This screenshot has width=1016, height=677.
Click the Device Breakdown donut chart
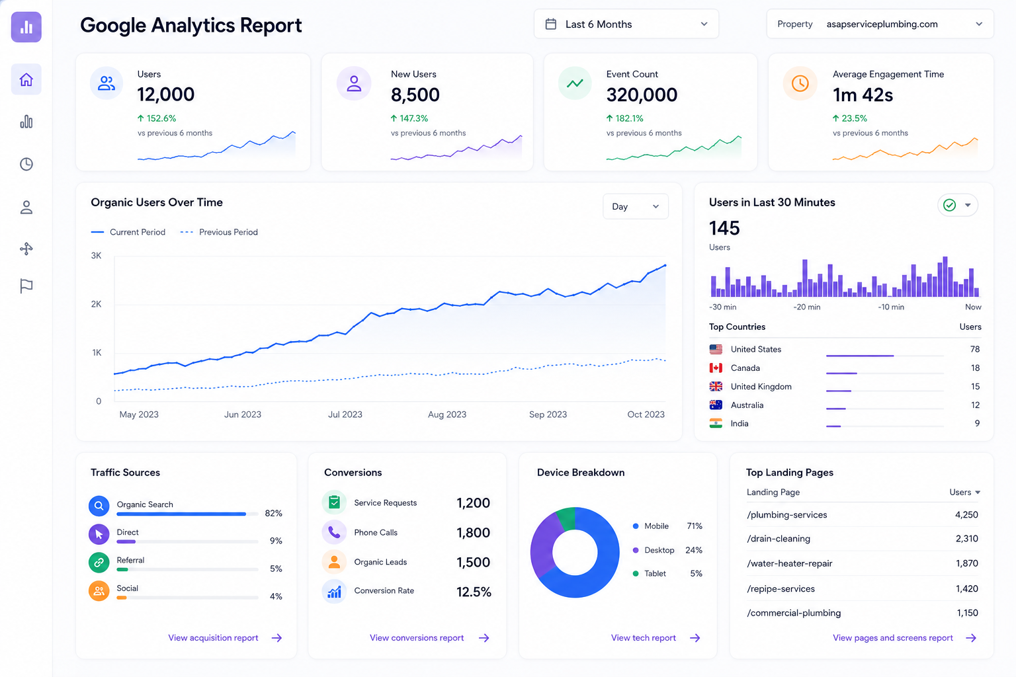click(x=575, y=553)
